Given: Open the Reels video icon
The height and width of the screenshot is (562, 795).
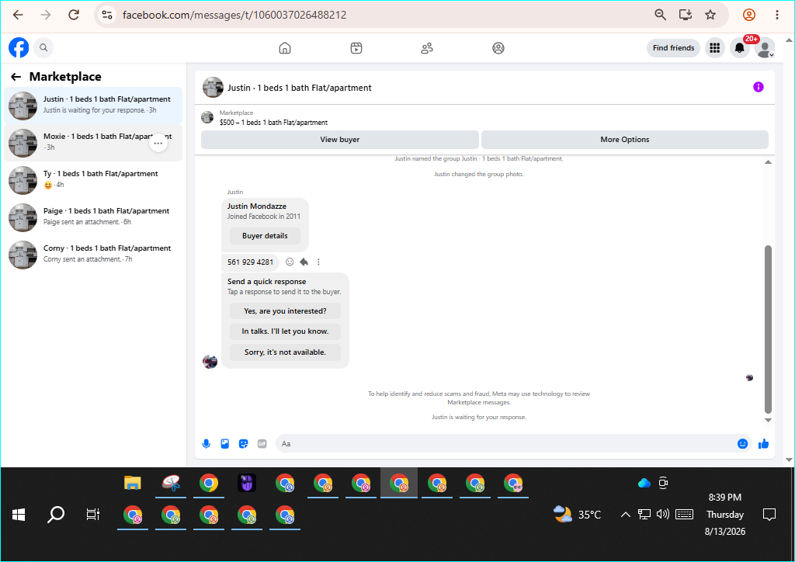Looking at the screenshot, I should point(356,48).
